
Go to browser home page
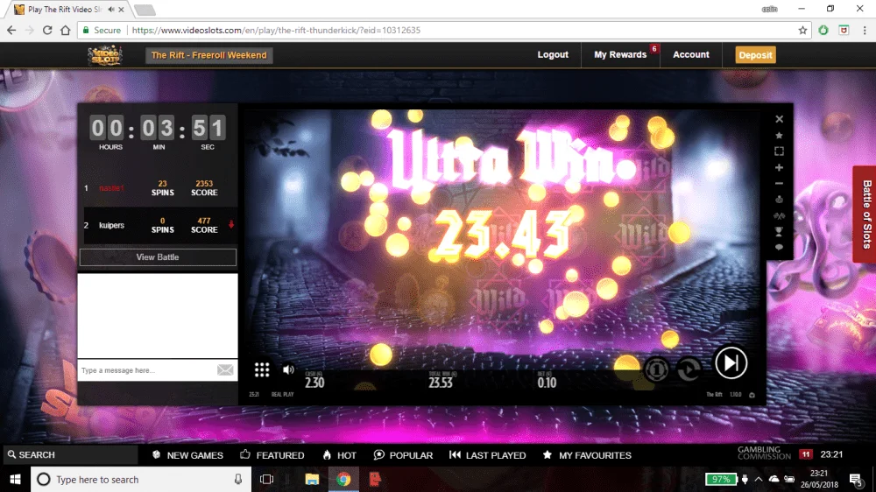66,30
